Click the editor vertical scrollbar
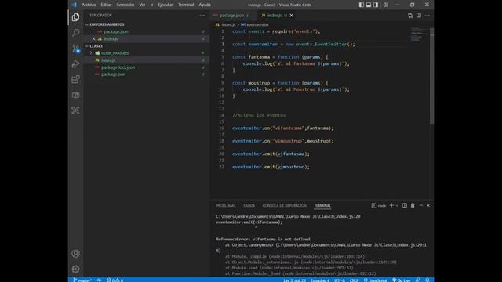The height and width of the screenshot is (282, 502). pos(431,76)
